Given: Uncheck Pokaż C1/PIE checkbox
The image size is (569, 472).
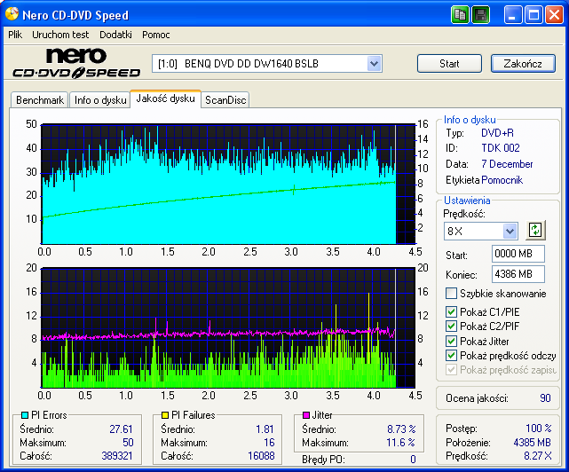Looking at the screenshot, I should click(x=451, y=311).
